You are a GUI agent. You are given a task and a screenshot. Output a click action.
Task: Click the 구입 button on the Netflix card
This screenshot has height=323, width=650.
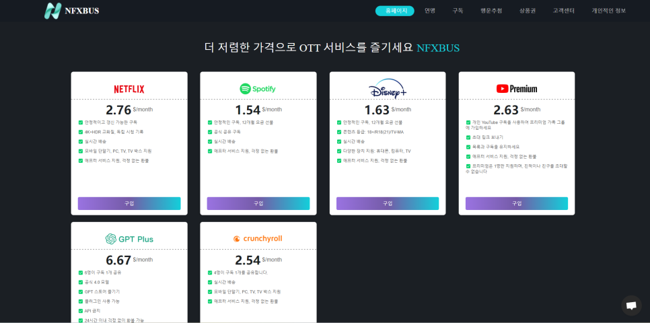pyautogui.click(x=129, y=204)
